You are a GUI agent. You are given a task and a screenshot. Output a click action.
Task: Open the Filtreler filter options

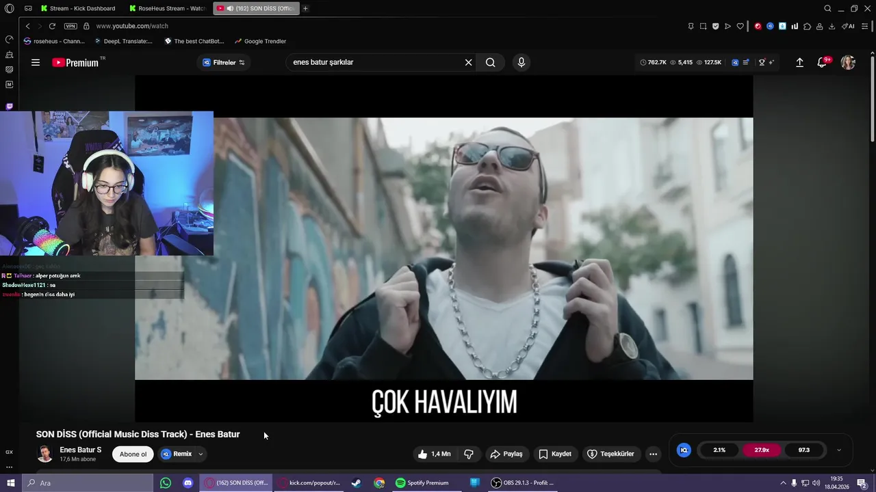point(224,62)
